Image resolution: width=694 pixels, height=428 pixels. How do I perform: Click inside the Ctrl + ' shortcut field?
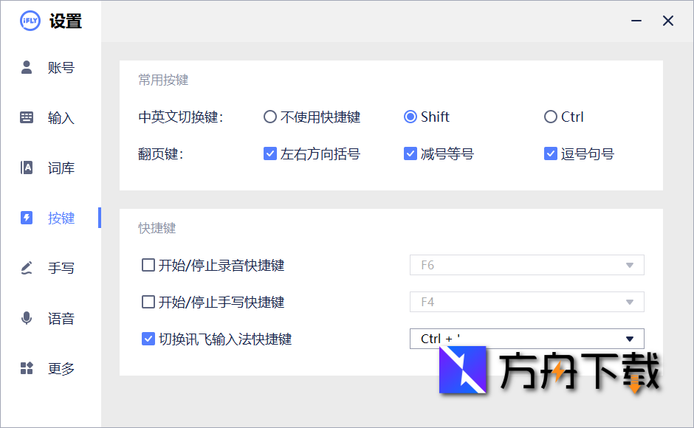(x=502, y=339)
